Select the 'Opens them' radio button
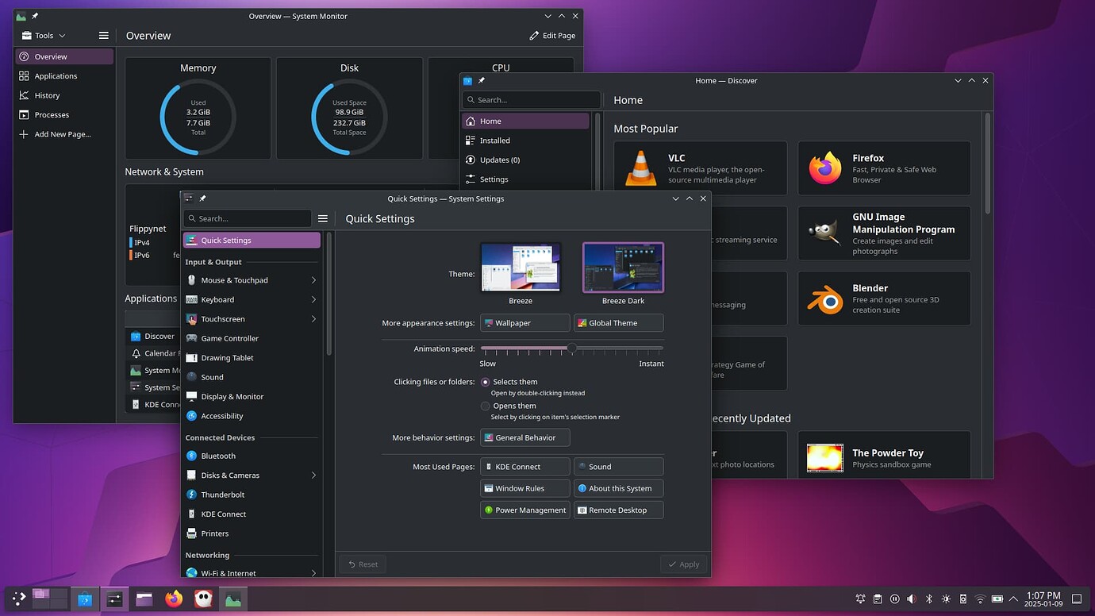The width and height of the screenshot is (1095, 616). [x=484, y=406]
